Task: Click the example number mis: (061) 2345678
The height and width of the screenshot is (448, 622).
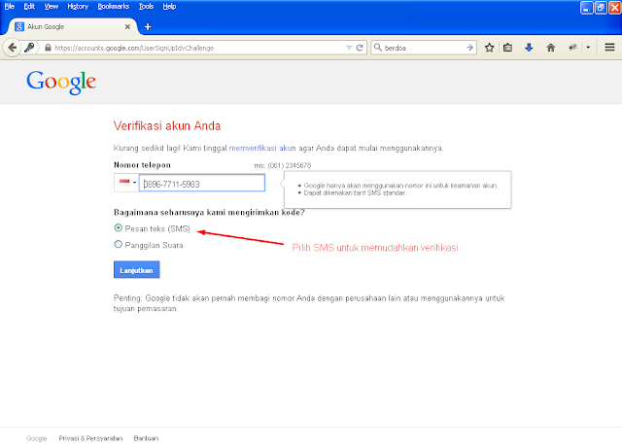Action: pyautogui.click(x=283, y=165)
